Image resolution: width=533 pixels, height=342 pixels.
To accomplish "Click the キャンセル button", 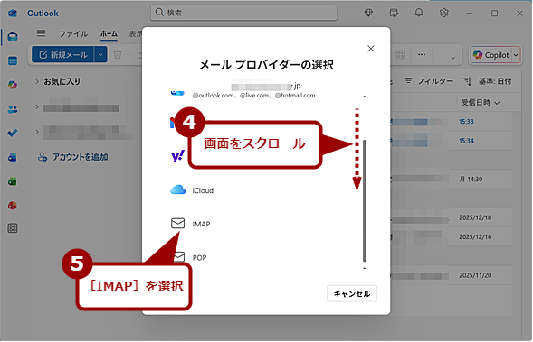I will [352, 293].
